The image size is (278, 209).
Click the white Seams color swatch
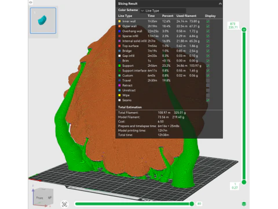(x=119, y=100)
